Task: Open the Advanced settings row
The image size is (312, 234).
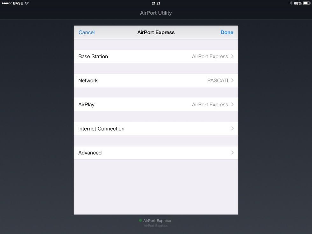Action: click(156, 152)
